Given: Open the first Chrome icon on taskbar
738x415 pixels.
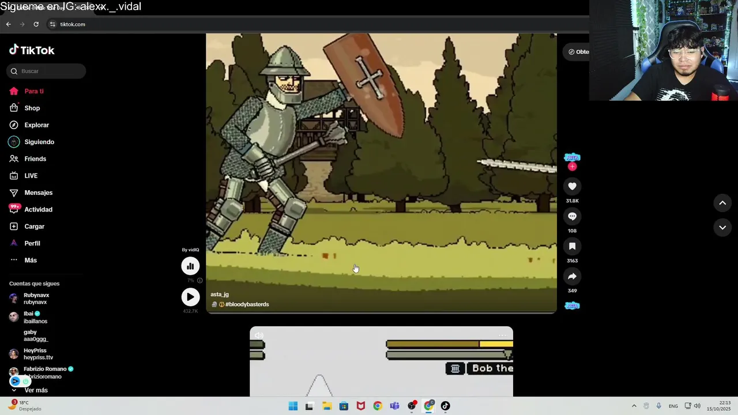Looking at the screenshot, I should [x=377, y=406].
